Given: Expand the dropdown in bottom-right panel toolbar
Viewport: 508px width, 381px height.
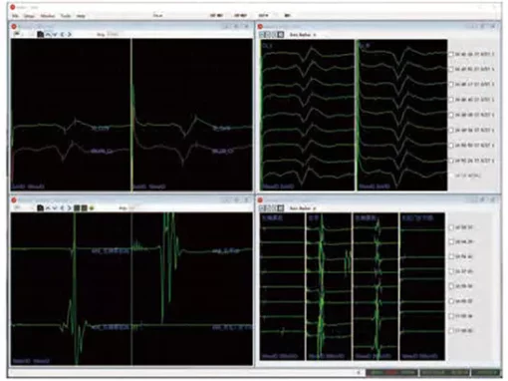Looking at the screenshot, I should click(315, 208).
